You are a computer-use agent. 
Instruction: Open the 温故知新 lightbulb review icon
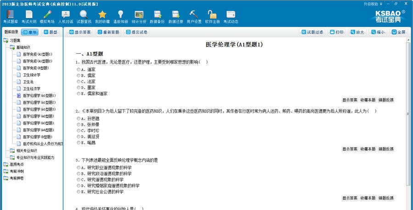click(121, 17)
